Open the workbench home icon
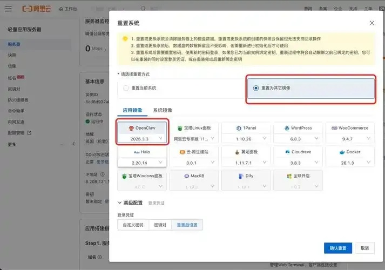385x270 pixels. point(61,9)
